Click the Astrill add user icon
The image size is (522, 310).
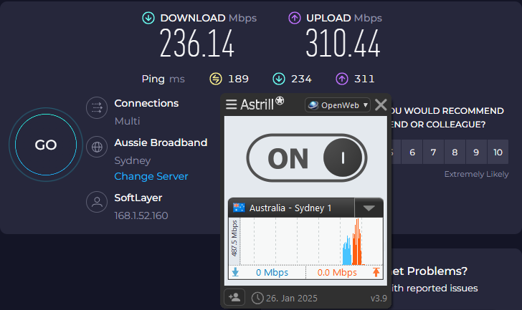tap(234, 297)
